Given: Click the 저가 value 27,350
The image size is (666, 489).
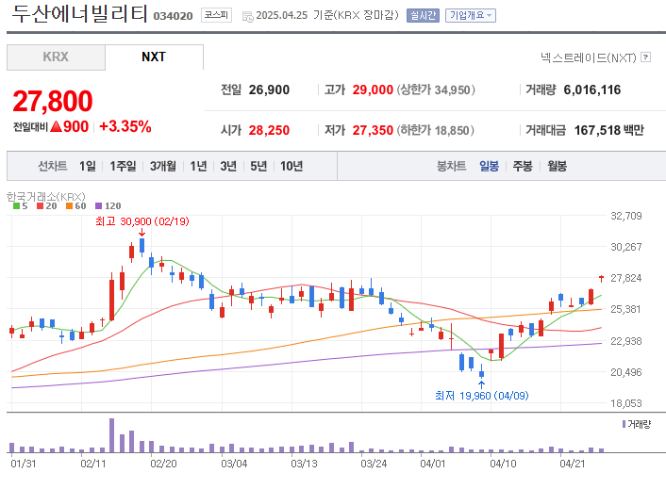Looking at the screenshot, I should (373, 130).
